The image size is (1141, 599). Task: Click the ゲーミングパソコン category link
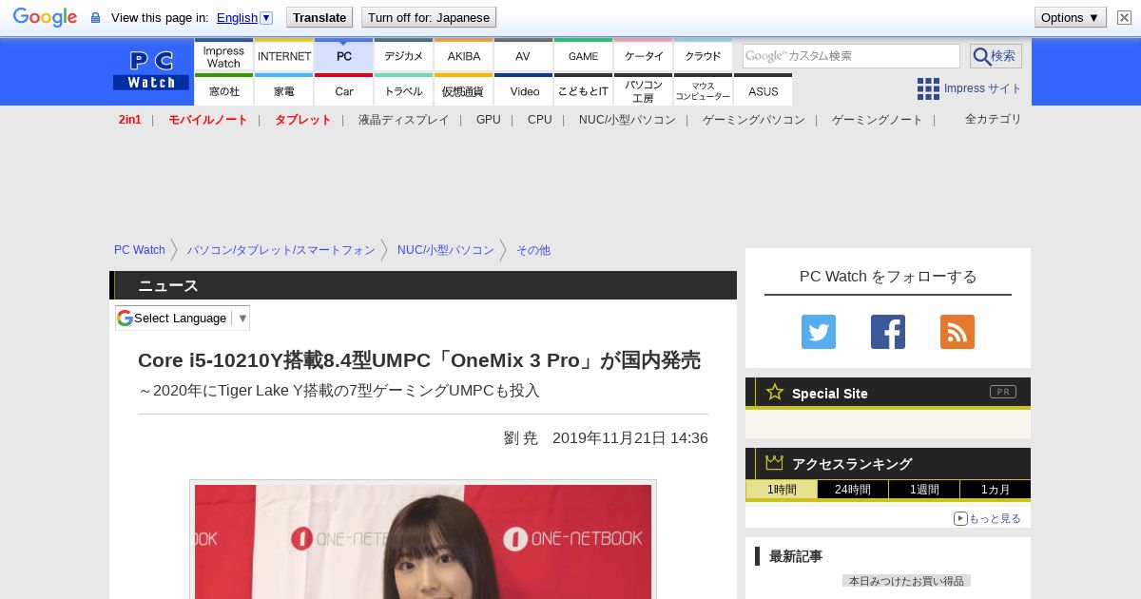(x=754, y=120)
